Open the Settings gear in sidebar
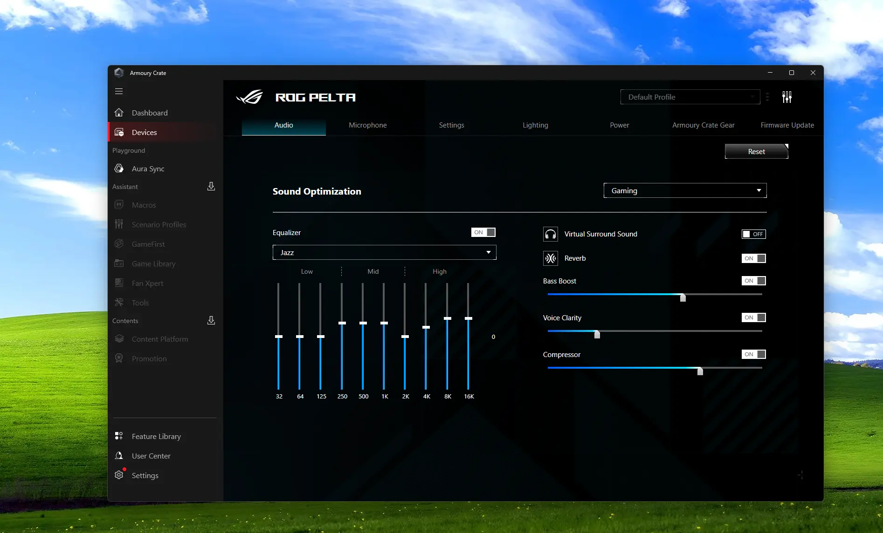This screenshot has height=533, width=883. tap(119, 475)
